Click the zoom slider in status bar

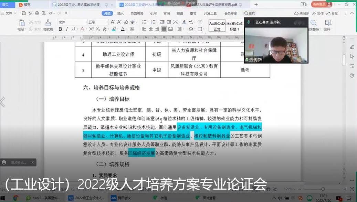click(x=323, y=189)
